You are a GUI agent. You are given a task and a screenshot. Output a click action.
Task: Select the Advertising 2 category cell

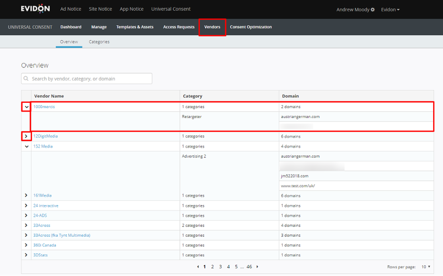(194, 156)
